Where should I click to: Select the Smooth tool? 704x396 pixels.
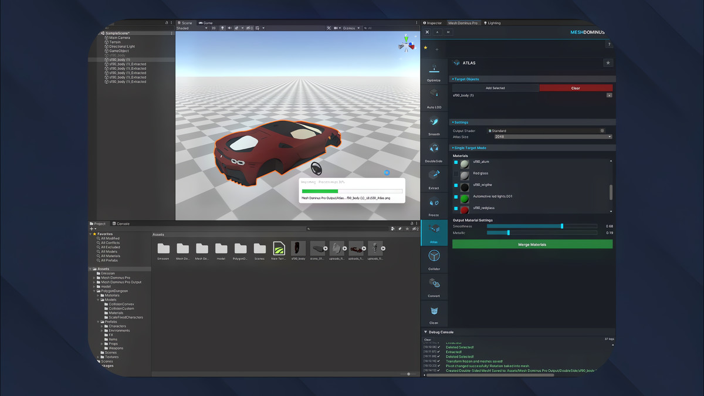coord(434,124)
